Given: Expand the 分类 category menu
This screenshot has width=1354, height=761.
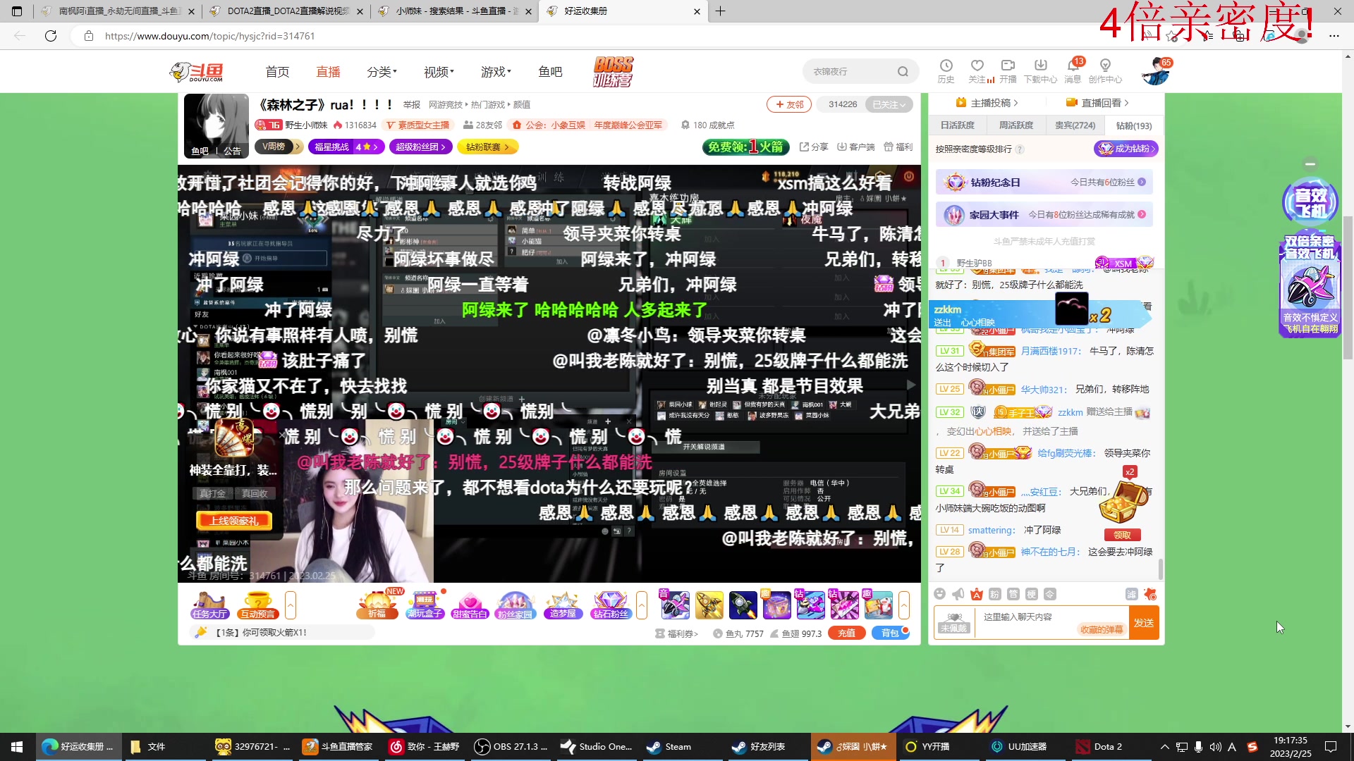Looking at the screenshot, I should click(x=382, y=72).
